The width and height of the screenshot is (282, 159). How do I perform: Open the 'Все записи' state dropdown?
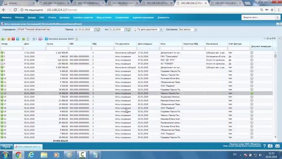pyautogui.click(x=196, y=30)
